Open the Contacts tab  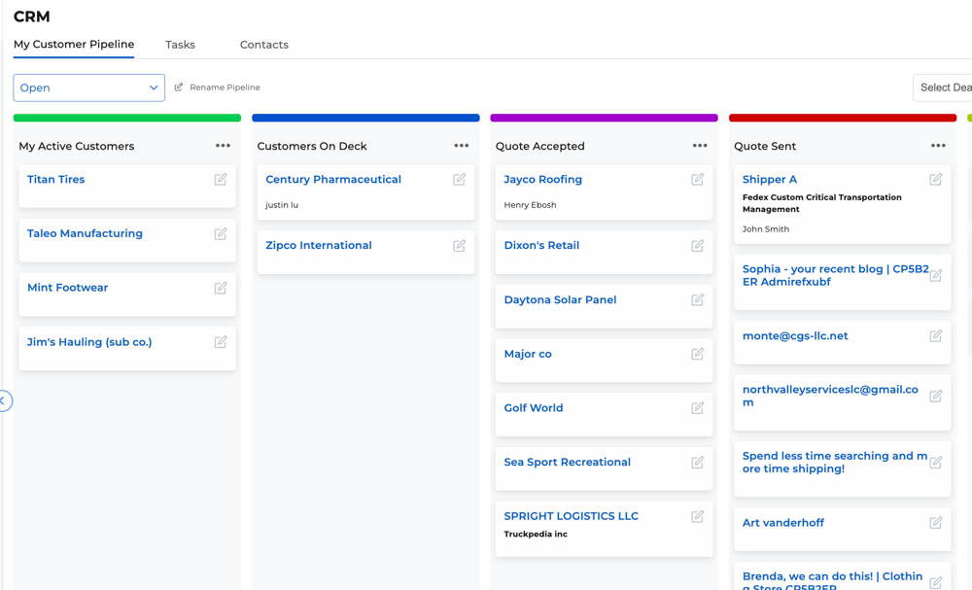click(x=262, y=45)
